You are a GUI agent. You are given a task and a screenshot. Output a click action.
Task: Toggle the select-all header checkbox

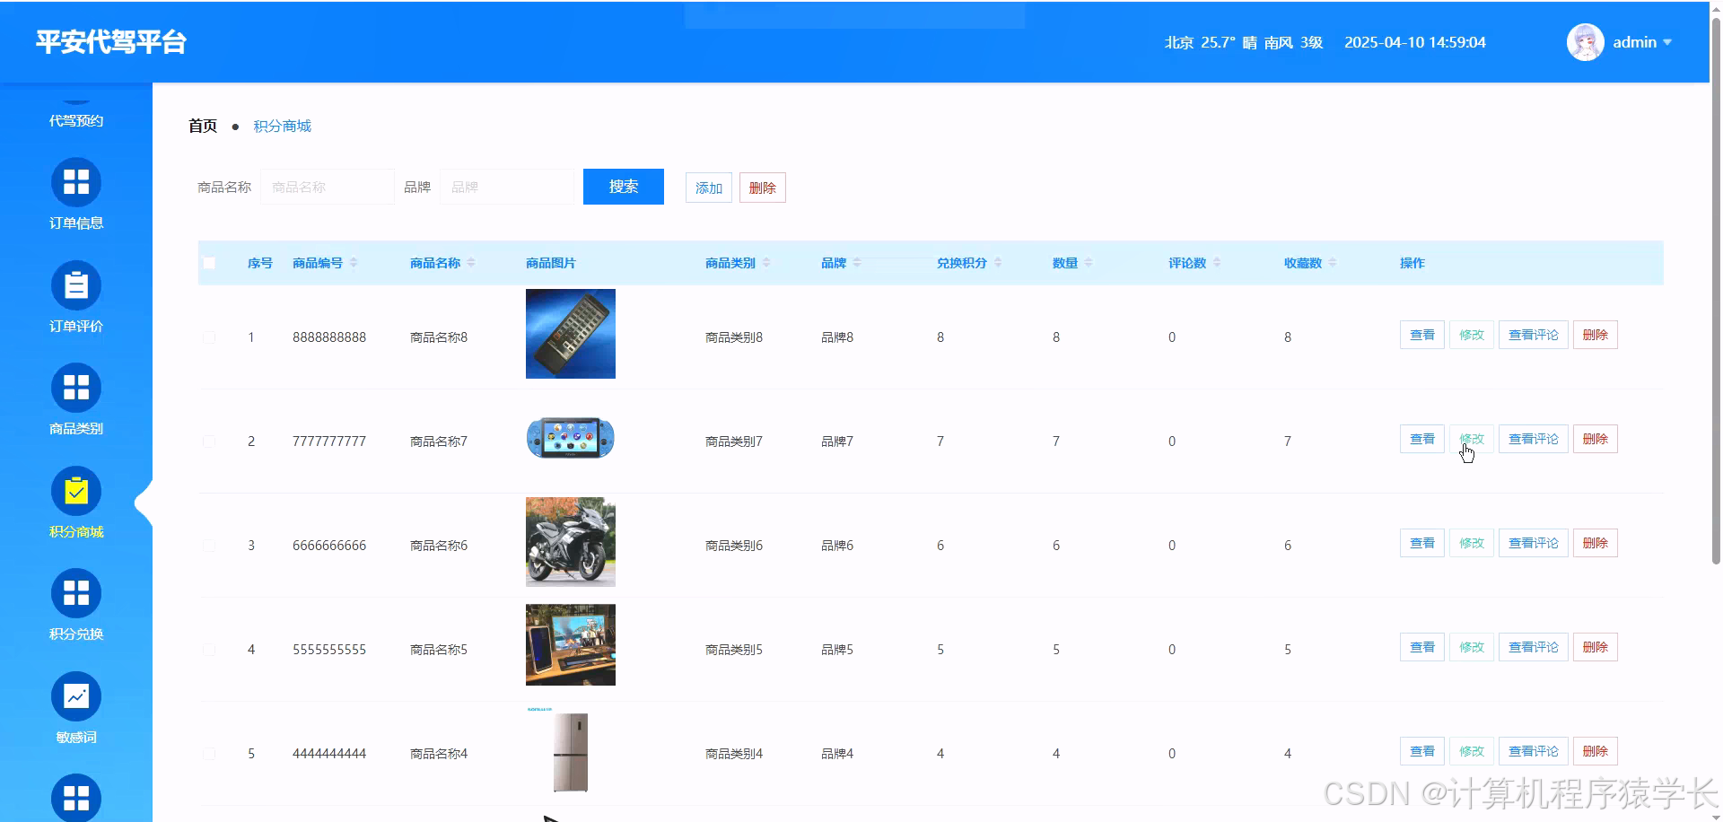(x=209, y=263)
